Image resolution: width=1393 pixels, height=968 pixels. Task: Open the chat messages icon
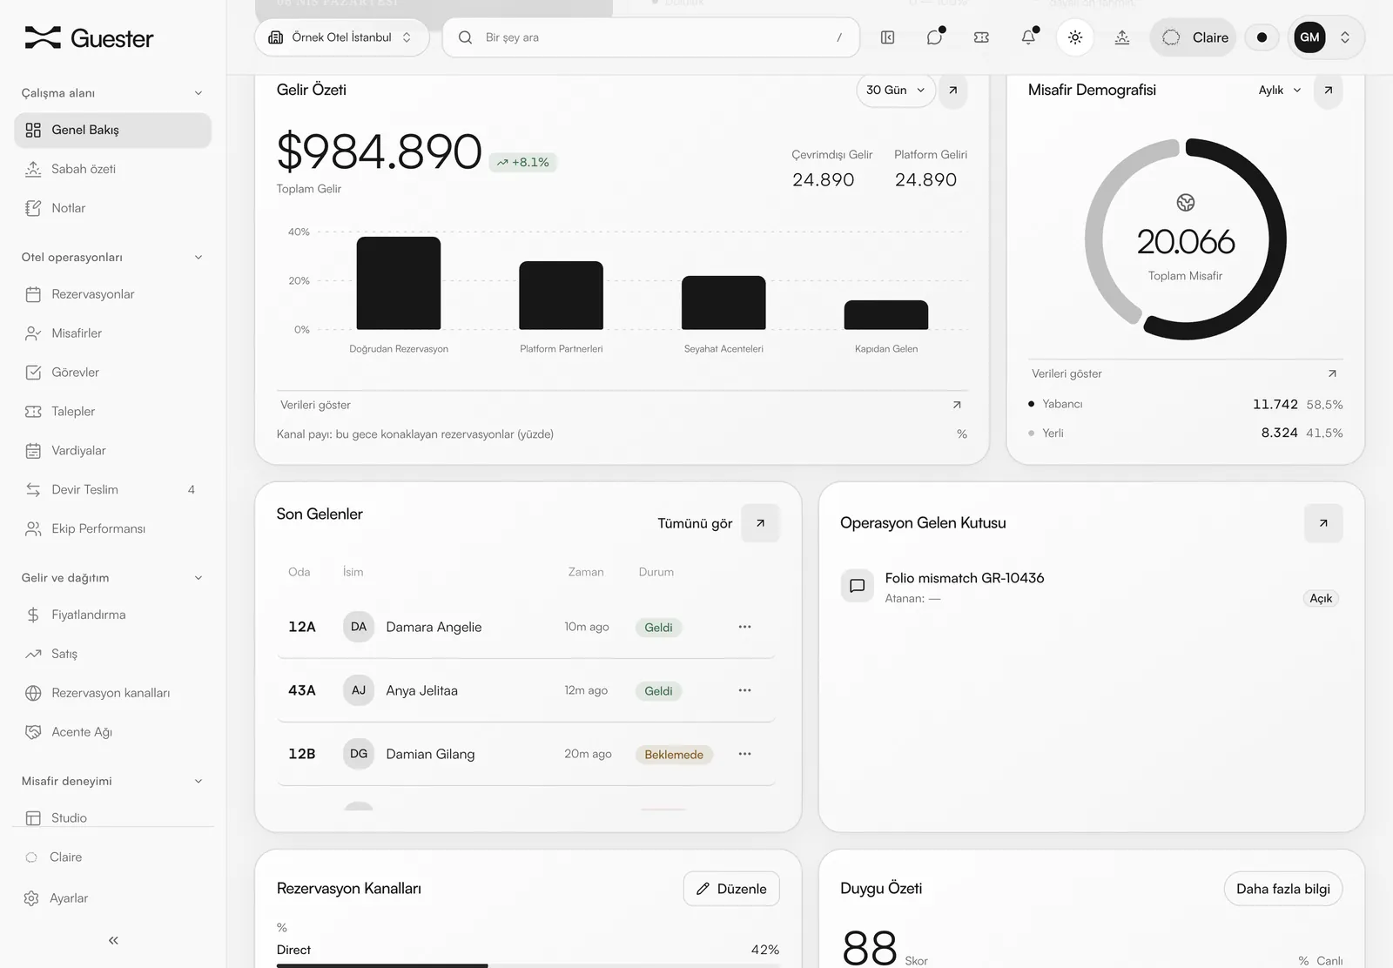click(x=935, y=37)
